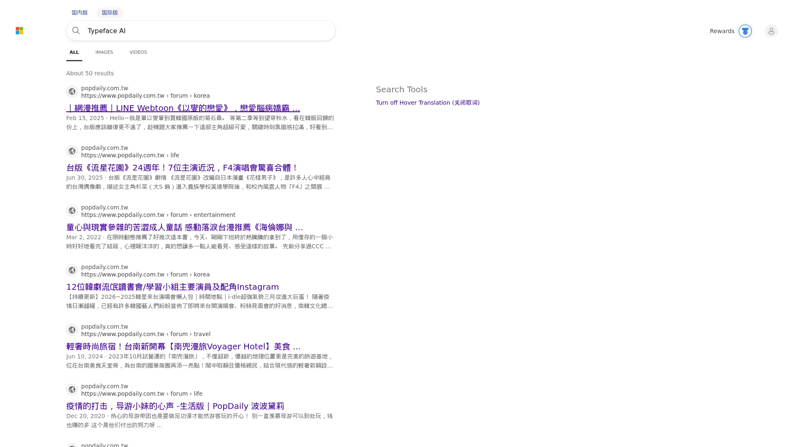Open 台版流星花園 24週年 result title

pyautogui.click(x=182, y=168)
